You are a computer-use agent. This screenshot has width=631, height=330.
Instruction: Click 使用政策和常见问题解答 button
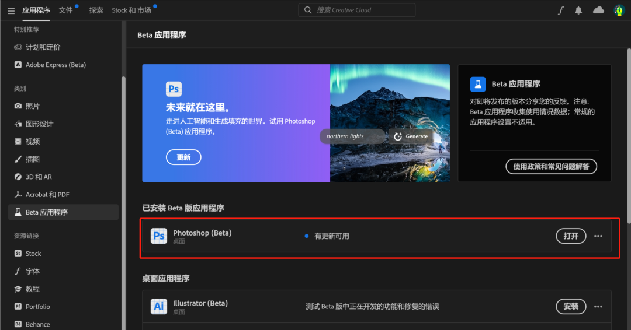[551, 166]
